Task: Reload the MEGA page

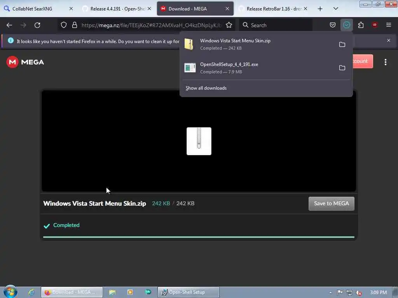Action: pyautogui.click(x=37, y=25)
